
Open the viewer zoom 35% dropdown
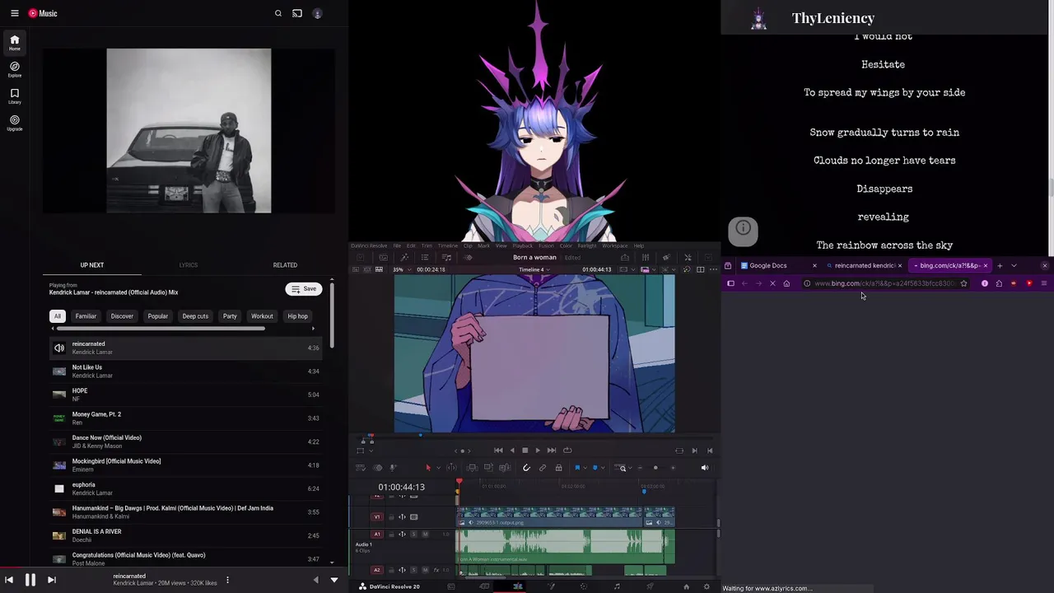403,269
